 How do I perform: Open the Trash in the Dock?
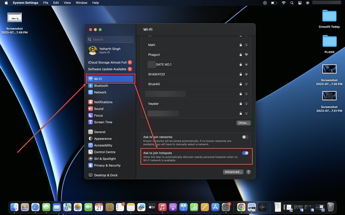(x=331, y=207)
